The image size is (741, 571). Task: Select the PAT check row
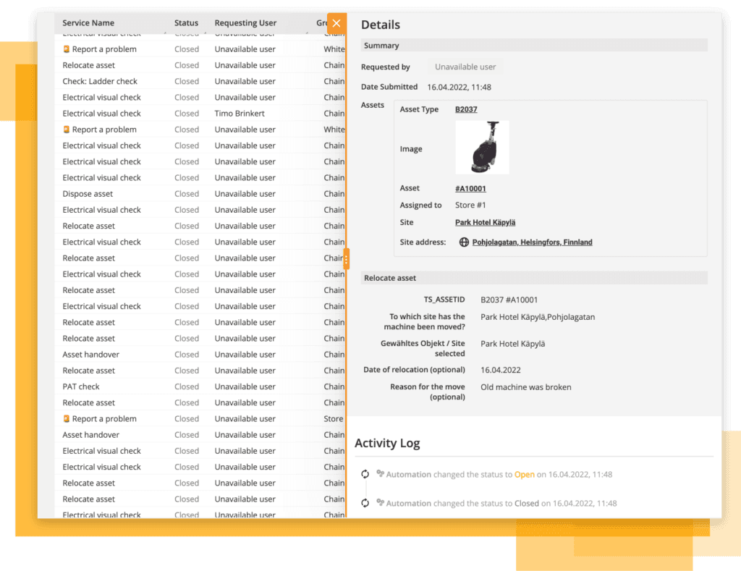(x=200, y=386)
